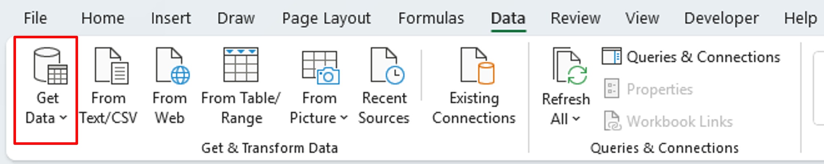
Task: Select the From Text/CSV icon
Action: pyautogui.click(x=111, y=66)
